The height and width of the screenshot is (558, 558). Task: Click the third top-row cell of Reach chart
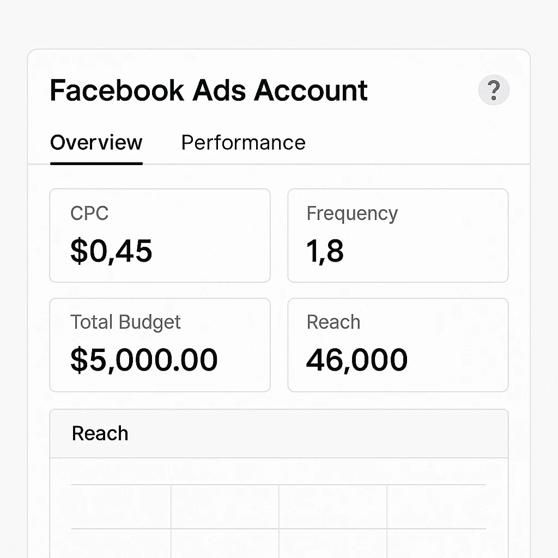coord(333,507)
